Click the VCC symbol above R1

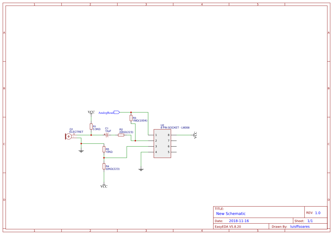click(x=91, y=113)
